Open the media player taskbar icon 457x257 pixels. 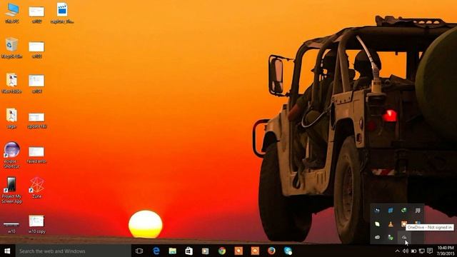pyautogui.click(x=205, y=251)
